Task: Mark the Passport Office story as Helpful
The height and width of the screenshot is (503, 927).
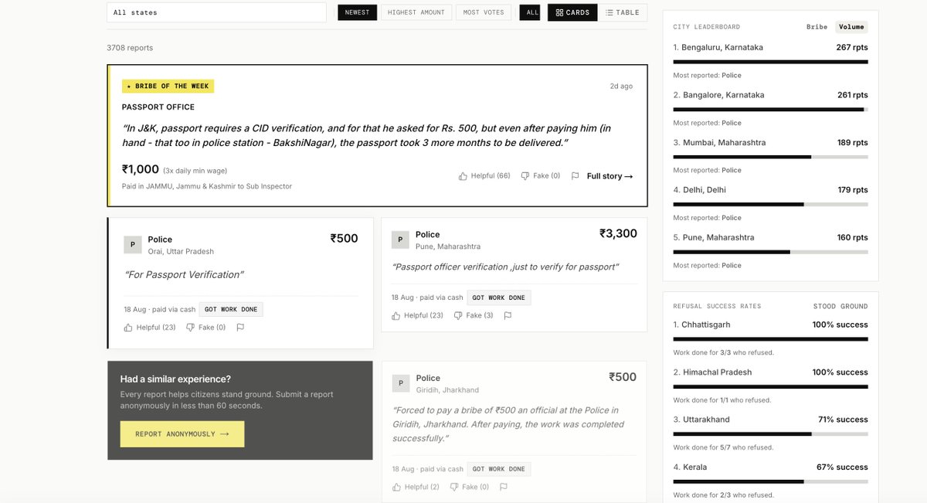Action: 484,176
